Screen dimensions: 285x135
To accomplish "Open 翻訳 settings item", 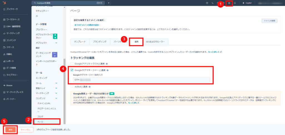I will pos(38,48).
